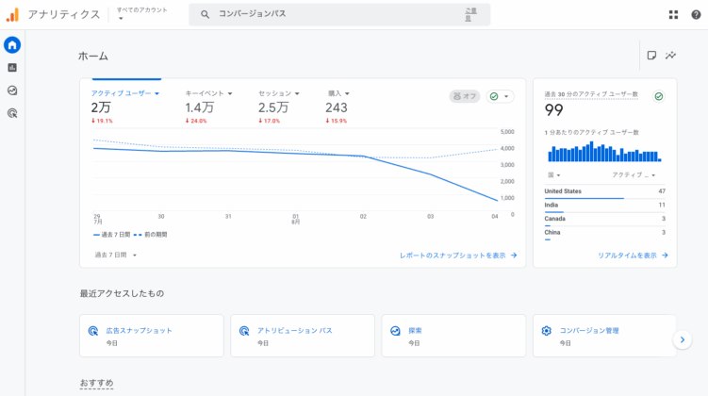Open the Google apps grid icon

coord(673,14)
